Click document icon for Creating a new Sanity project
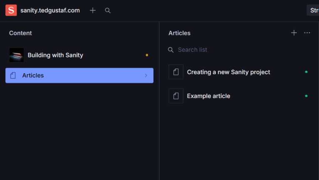This screenshot has width=319, height=180. coord(176,72)
